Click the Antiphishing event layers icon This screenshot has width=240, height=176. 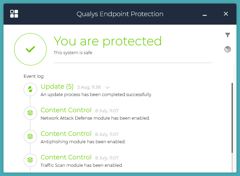click(x=30, y=136)
